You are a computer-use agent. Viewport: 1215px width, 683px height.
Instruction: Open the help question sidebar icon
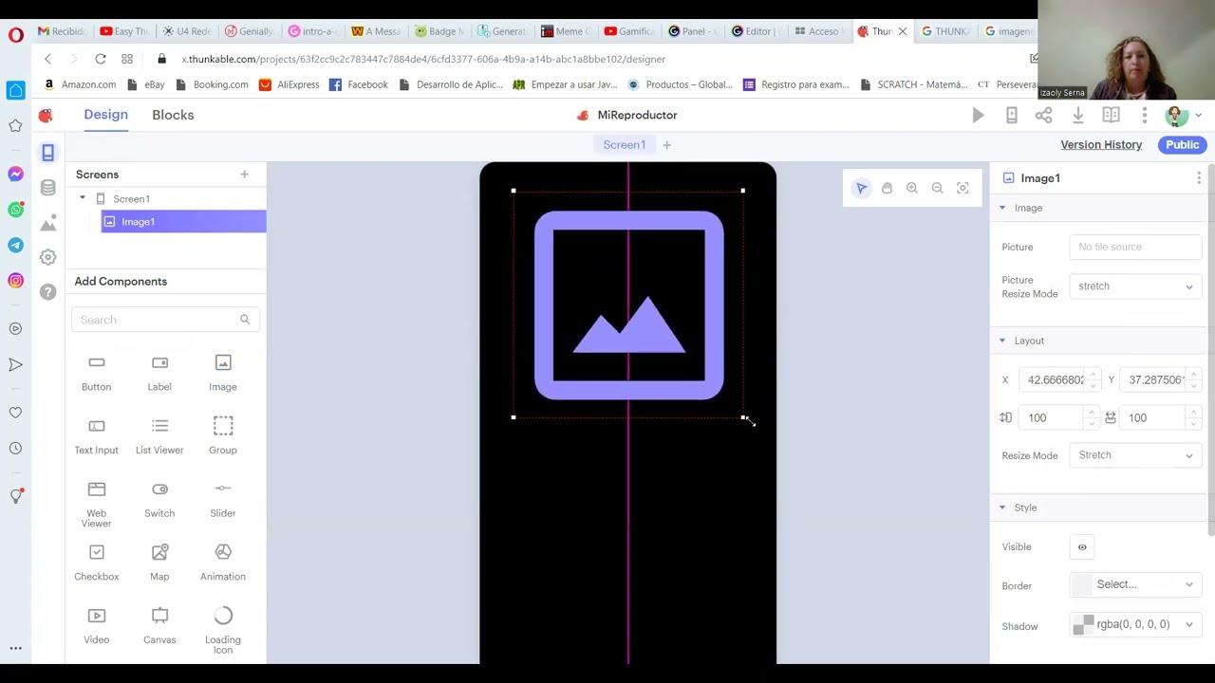(47, 292)
